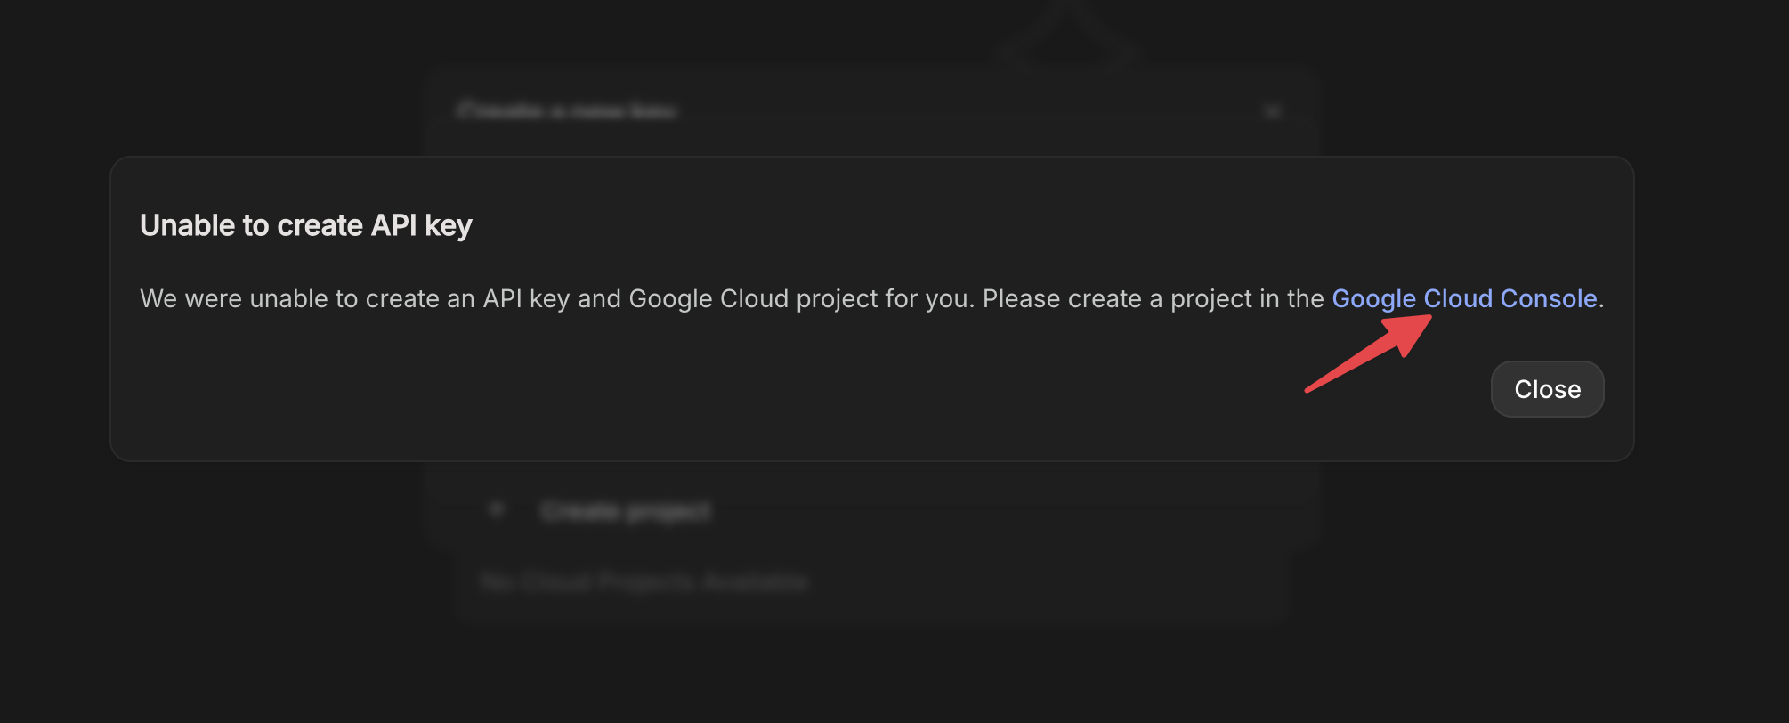Image resolution: width=1789 pixels, height=723 pixels.
Task: Open the Google Cloud Console link
Action: click(1463, 298)
